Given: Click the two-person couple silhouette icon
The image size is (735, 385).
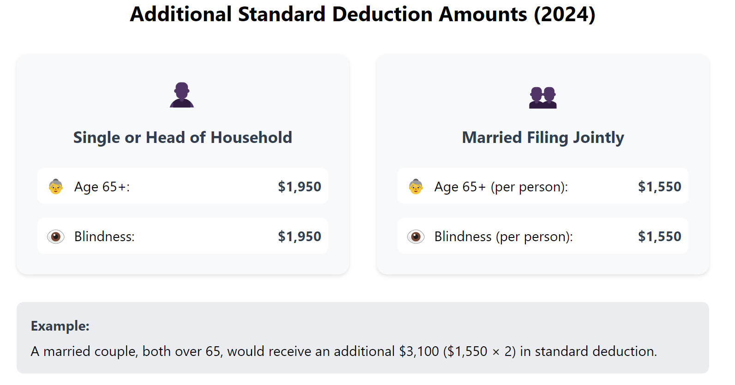Looking at the screenshot, I should (x=542, y=97).
